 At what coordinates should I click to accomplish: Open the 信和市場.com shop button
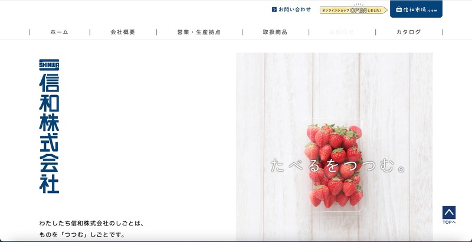pyautogui.click(x=416, y=9)
